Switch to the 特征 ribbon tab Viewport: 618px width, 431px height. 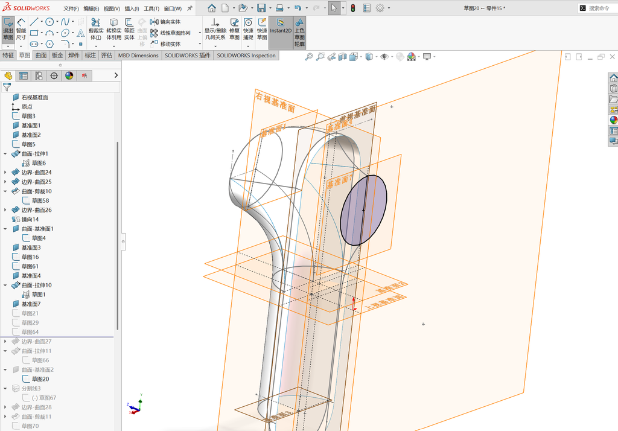[x=8, y=55]
